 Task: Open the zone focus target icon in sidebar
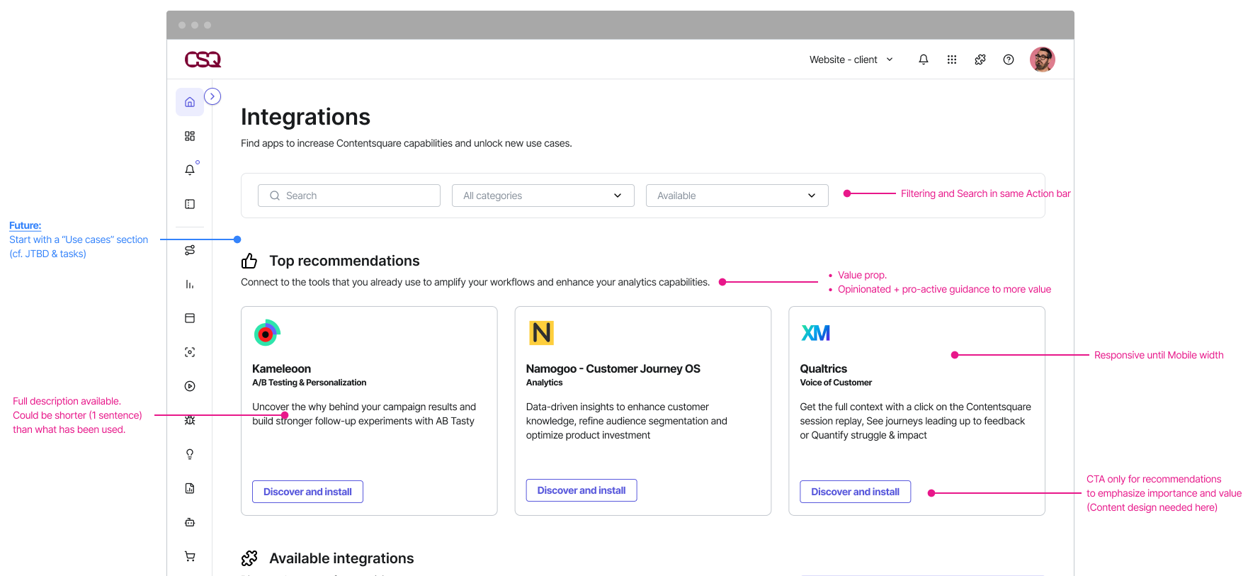(x=190, y=352)
